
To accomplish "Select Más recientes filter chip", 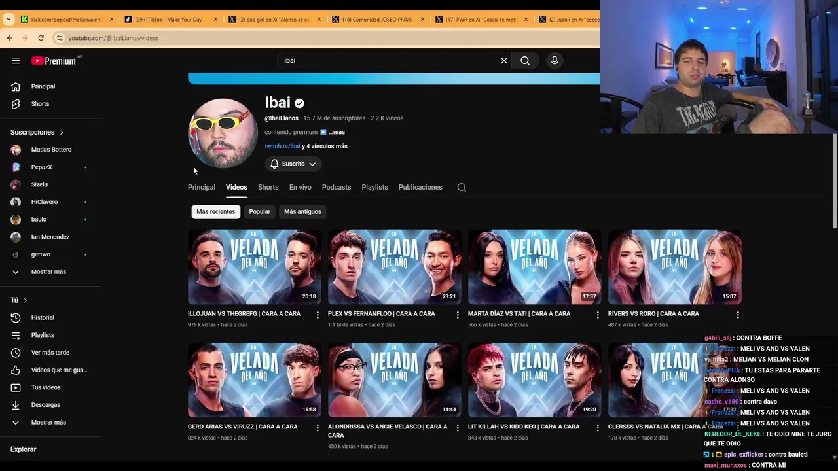I will (215, 212).
